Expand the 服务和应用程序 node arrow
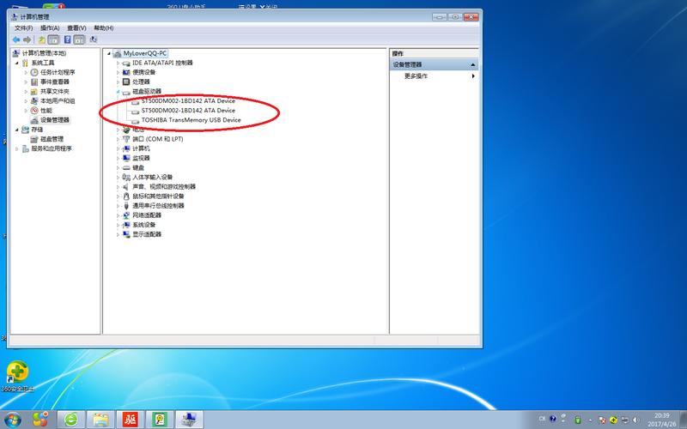687x429 pixels. [x=17, y=148]
